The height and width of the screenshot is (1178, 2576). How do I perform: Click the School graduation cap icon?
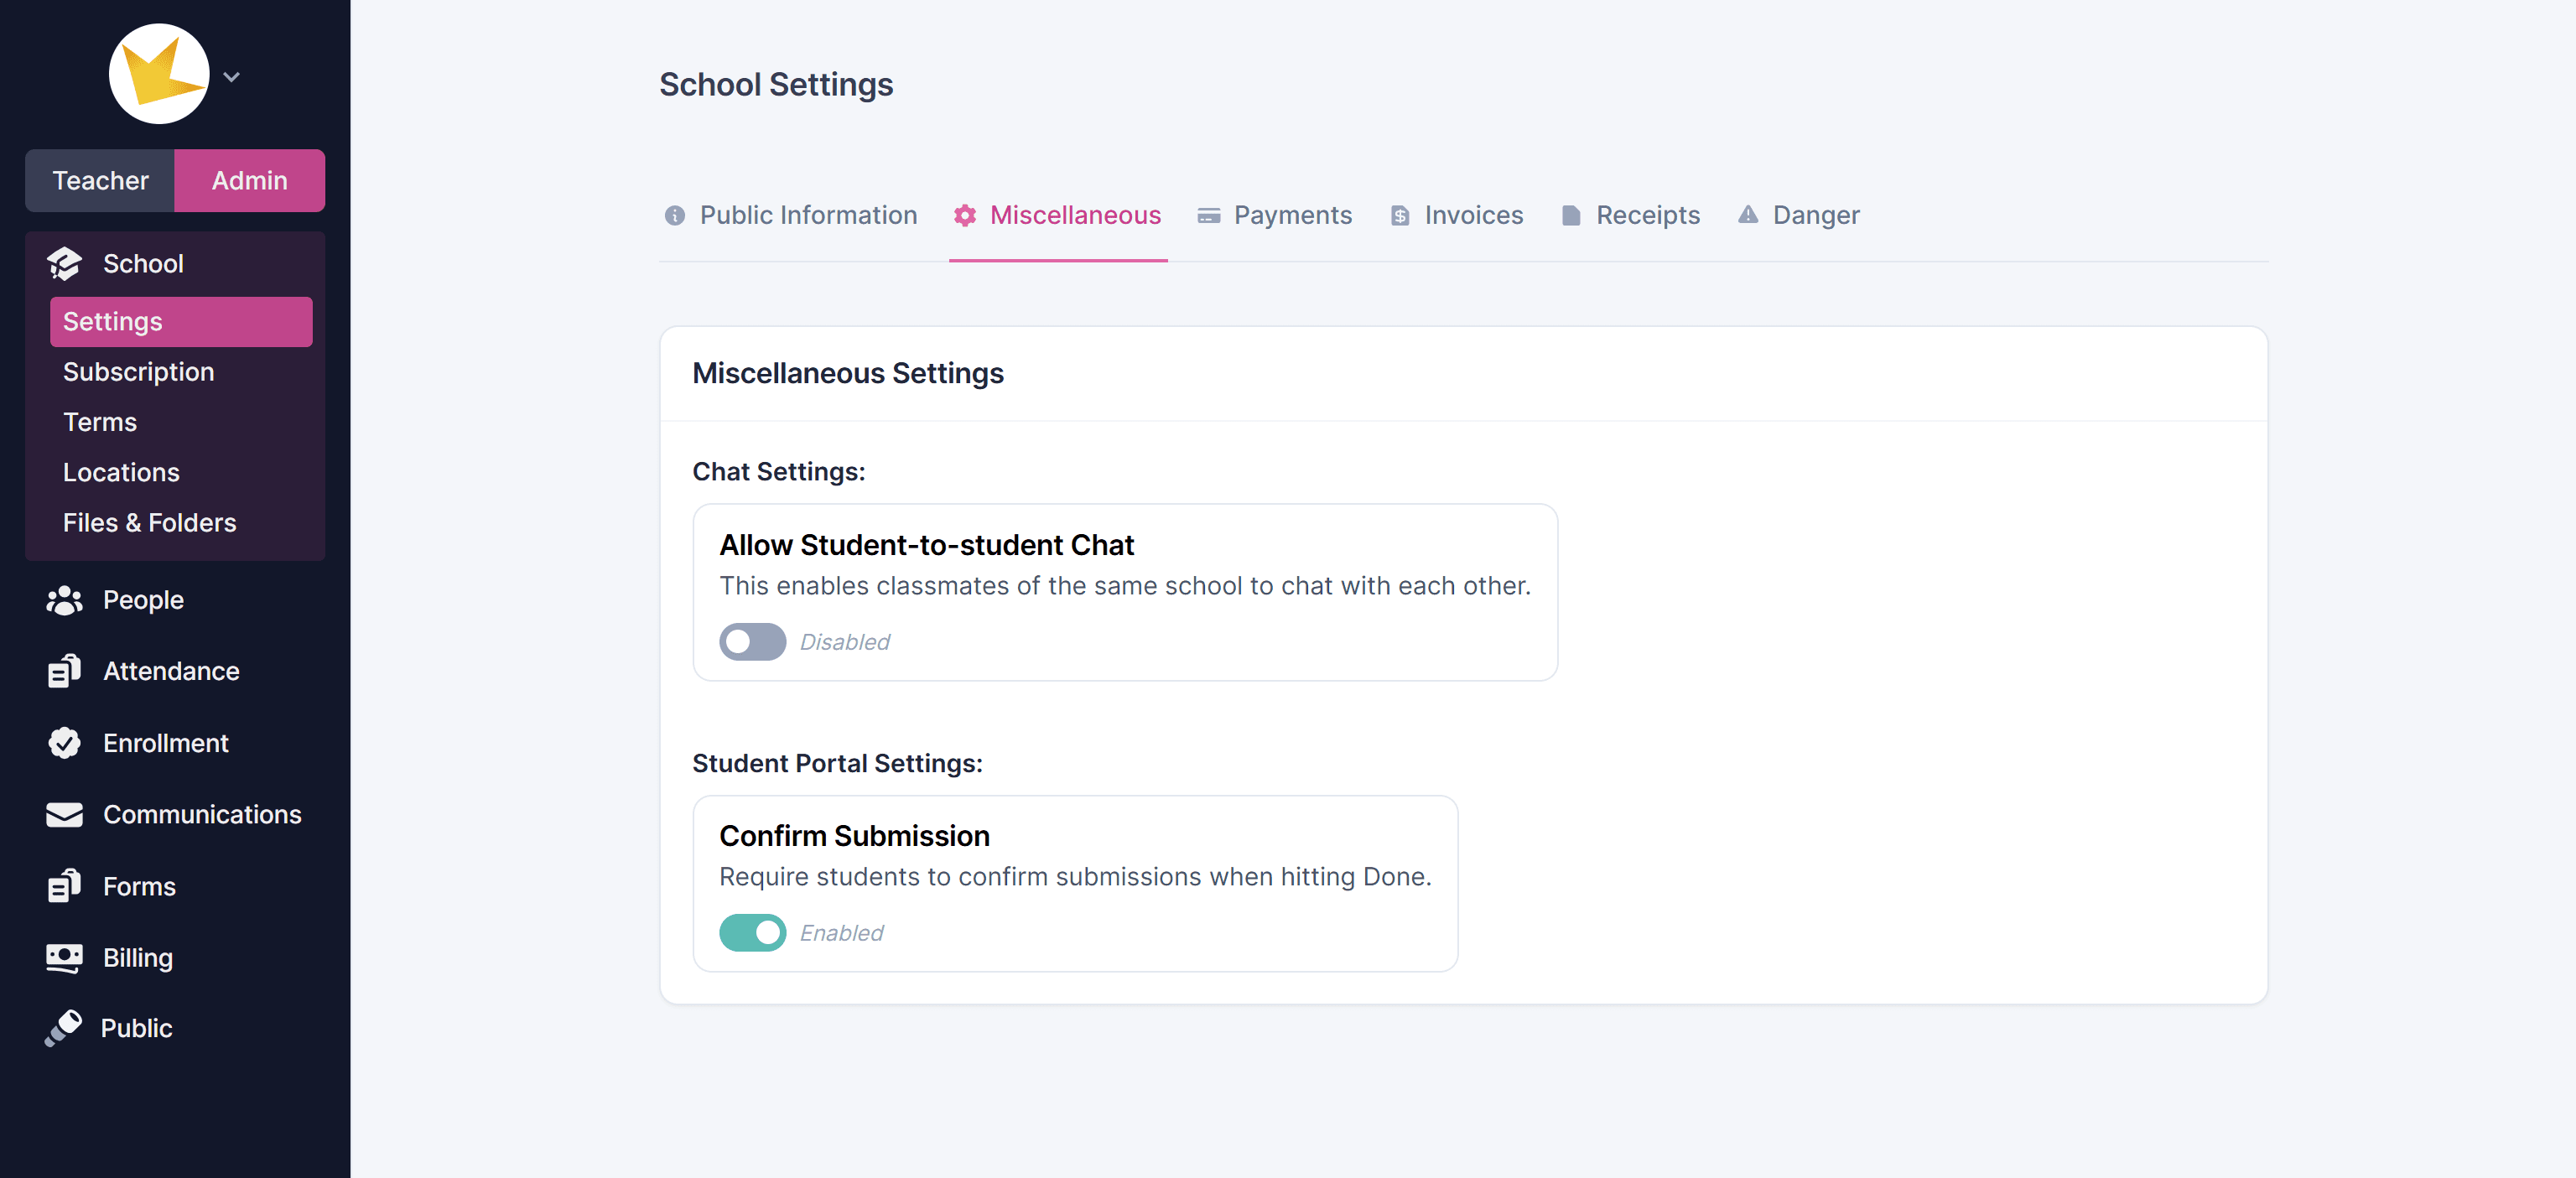click(64, 264)
